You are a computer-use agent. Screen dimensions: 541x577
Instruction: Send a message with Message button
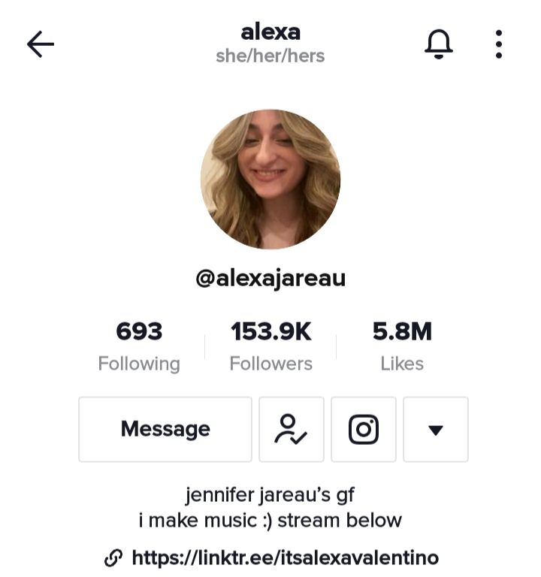pos(165,429)
